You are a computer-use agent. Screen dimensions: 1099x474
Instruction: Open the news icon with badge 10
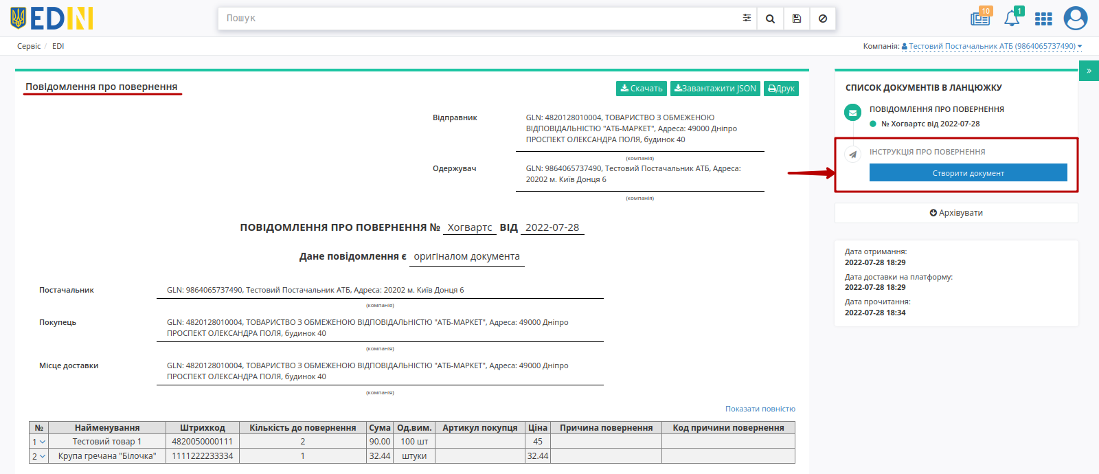click(981, 17)
